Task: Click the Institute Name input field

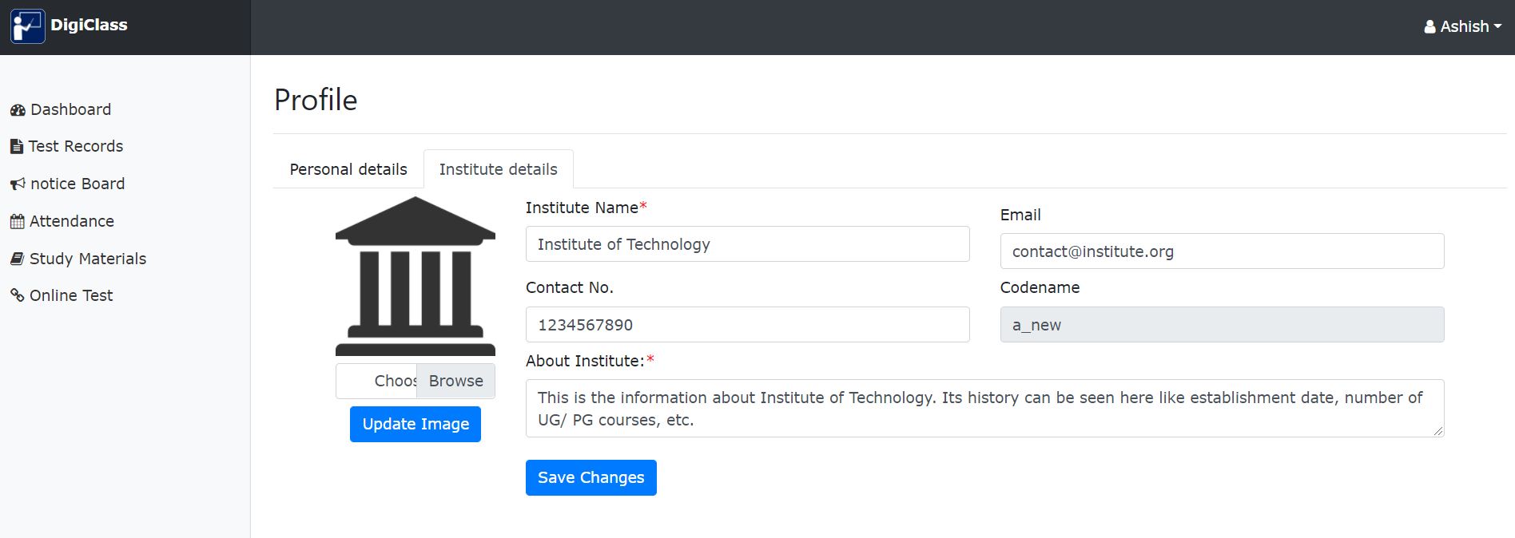Action: [747, 244]
